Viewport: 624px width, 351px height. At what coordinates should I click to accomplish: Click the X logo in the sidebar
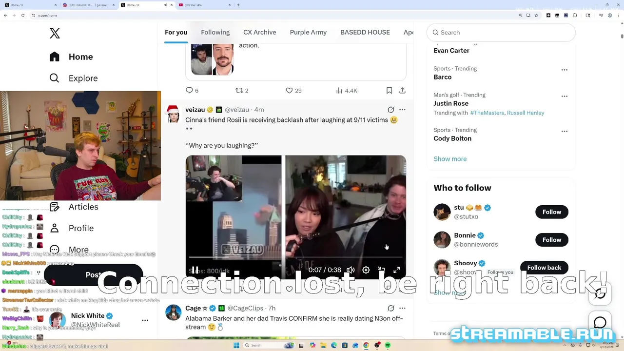pyautogui.click(x=55, y=33)
